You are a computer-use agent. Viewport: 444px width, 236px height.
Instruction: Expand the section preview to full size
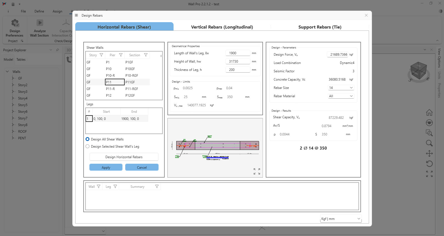[257, 171]
